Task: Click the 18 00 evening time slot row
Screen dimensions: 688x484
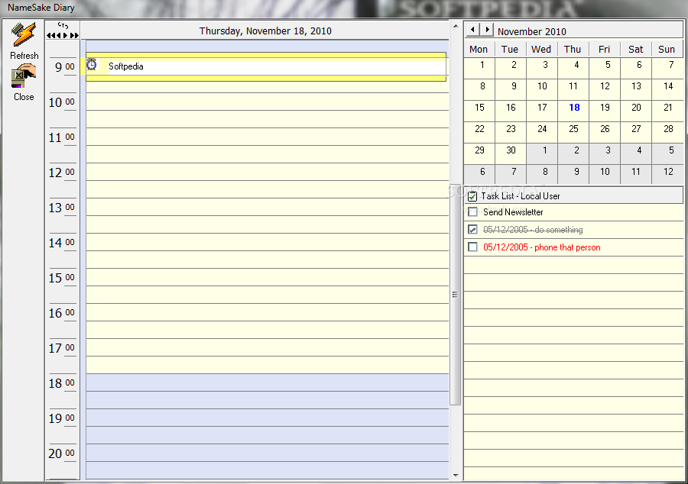Action: (x=268, y=382)
